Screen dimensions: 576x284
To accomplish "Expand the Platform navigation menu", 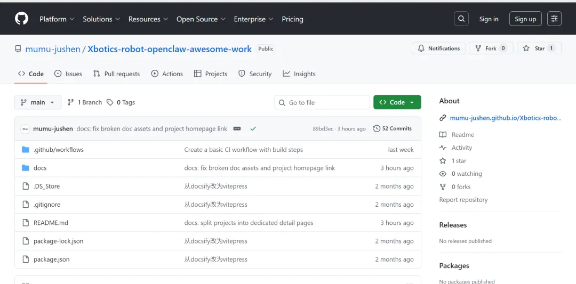I will tap(57, 19).
